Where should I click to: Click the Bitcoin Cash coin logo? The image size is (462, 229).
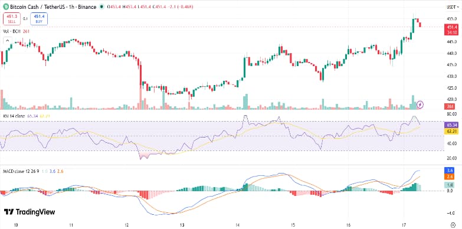pos(5,6)
